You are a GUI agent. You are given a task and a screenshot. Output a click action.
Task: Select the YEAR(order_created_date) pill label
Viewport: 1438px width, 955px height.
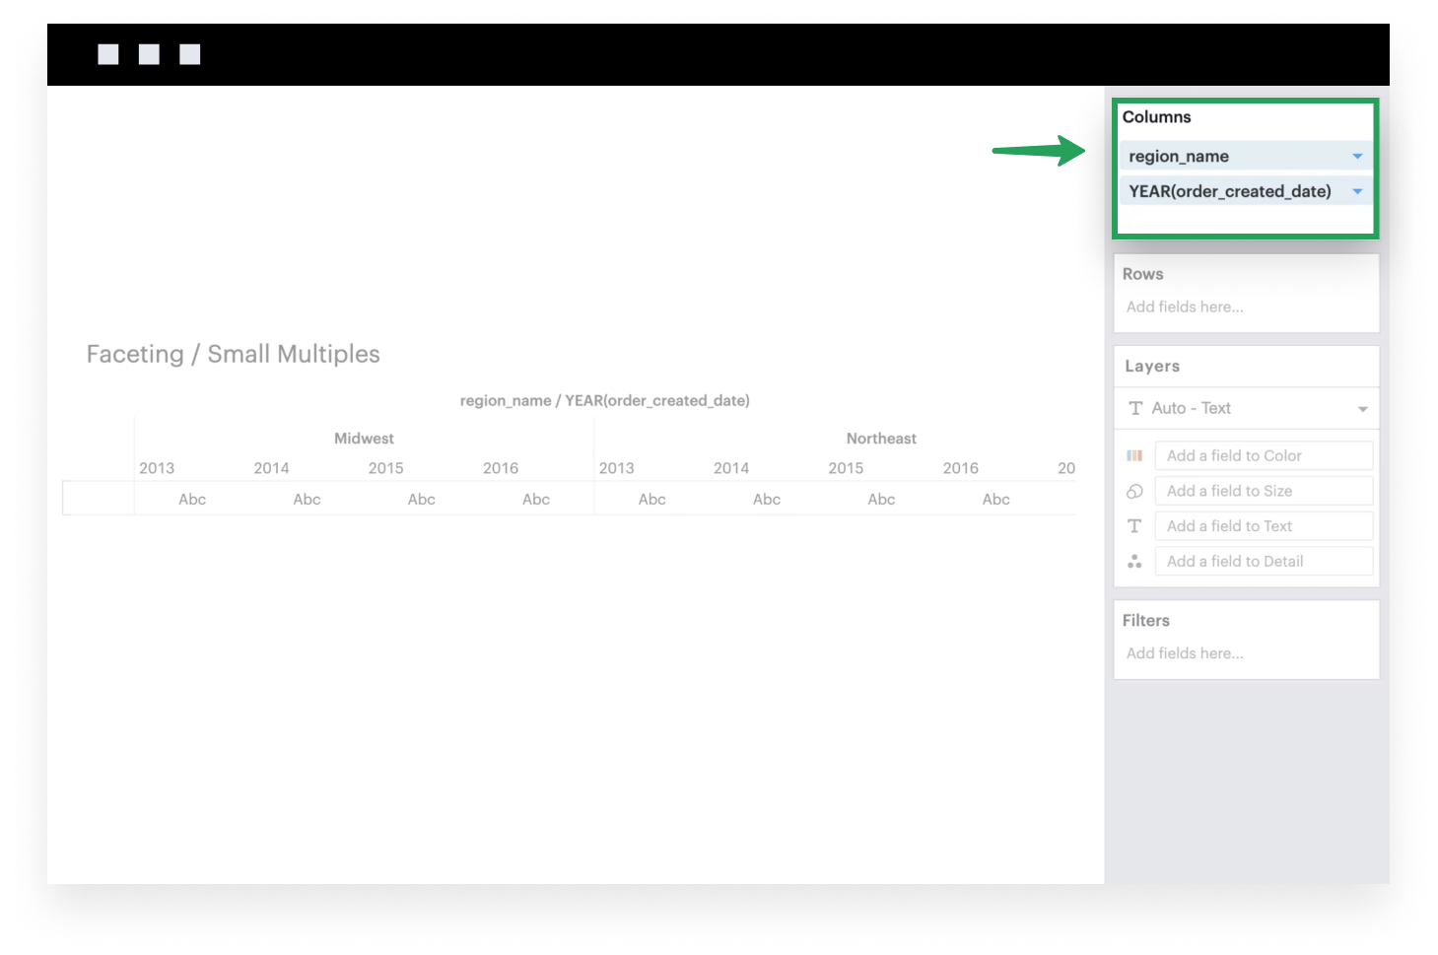pyautogui.click(x=1229, y=191)
